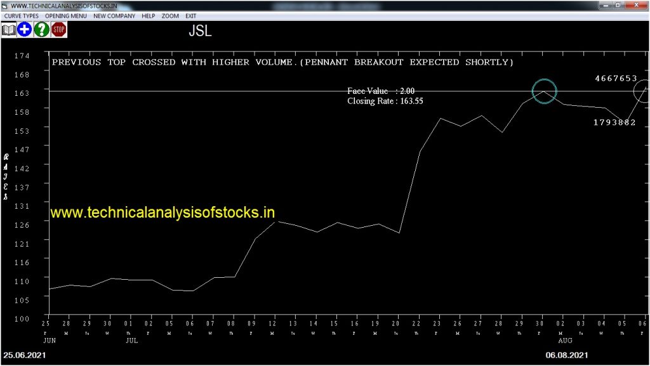Screen dimensions: 650x366
Task: Select the 4667653 volume label
Action: (x=615, y=79)
